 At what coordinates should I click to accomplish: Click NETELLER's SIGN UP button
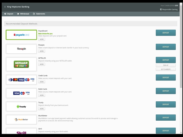(166, 65)
